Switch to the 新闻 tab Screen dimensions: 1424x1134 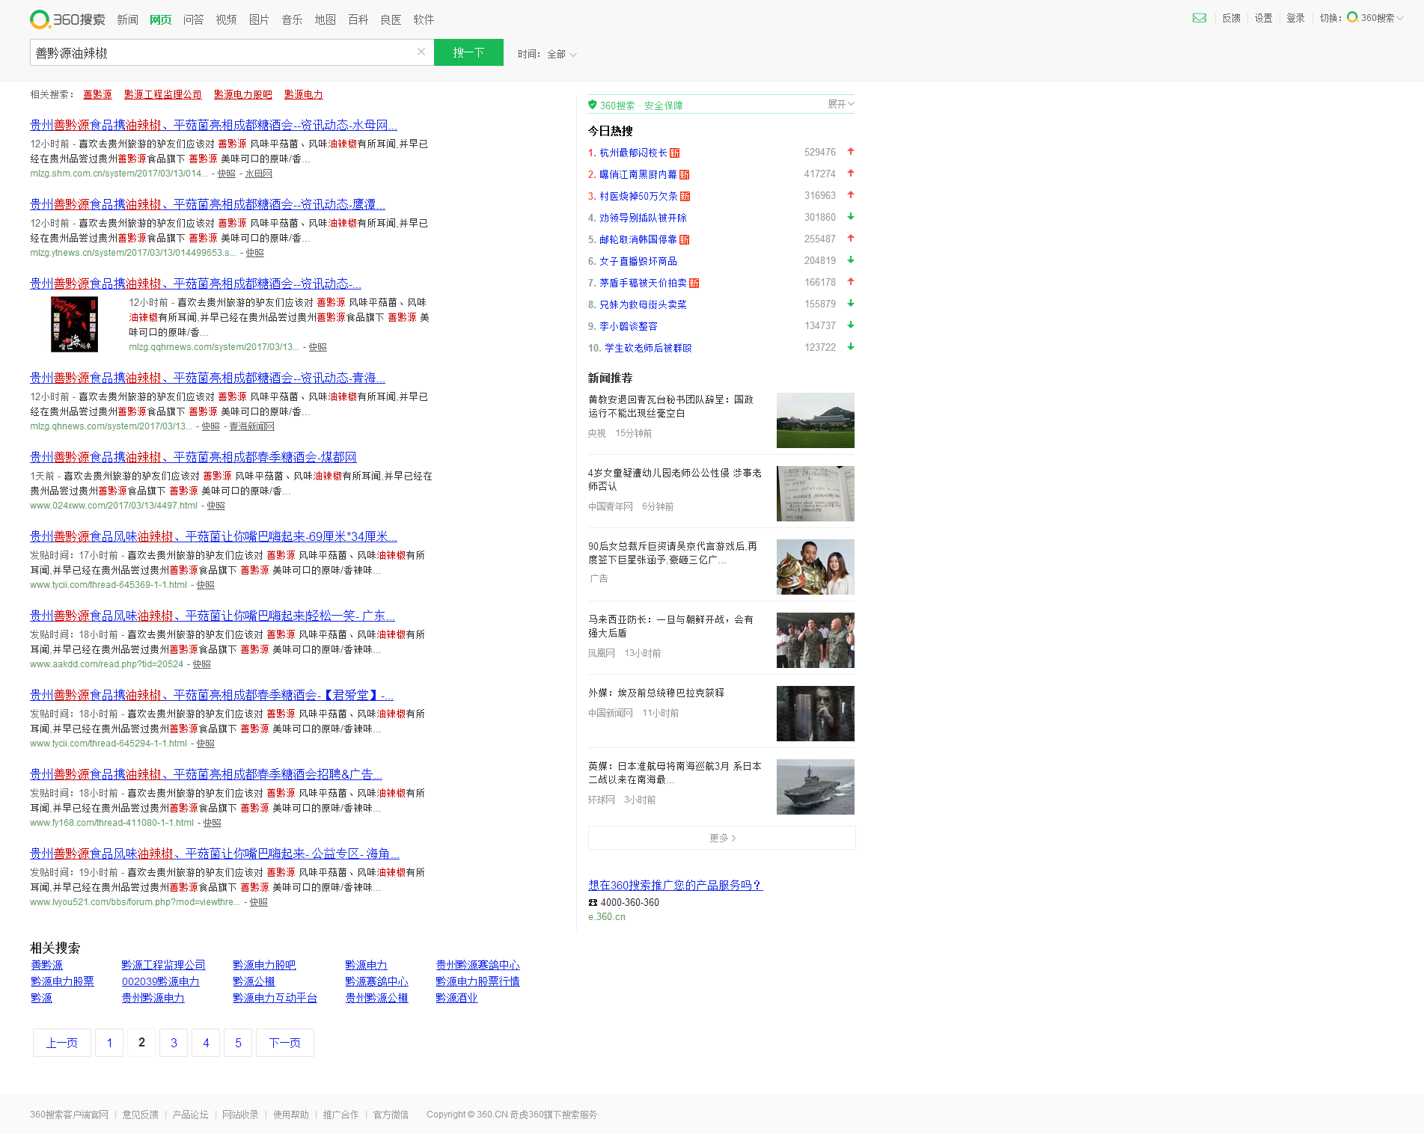click(x=127, y=19)
